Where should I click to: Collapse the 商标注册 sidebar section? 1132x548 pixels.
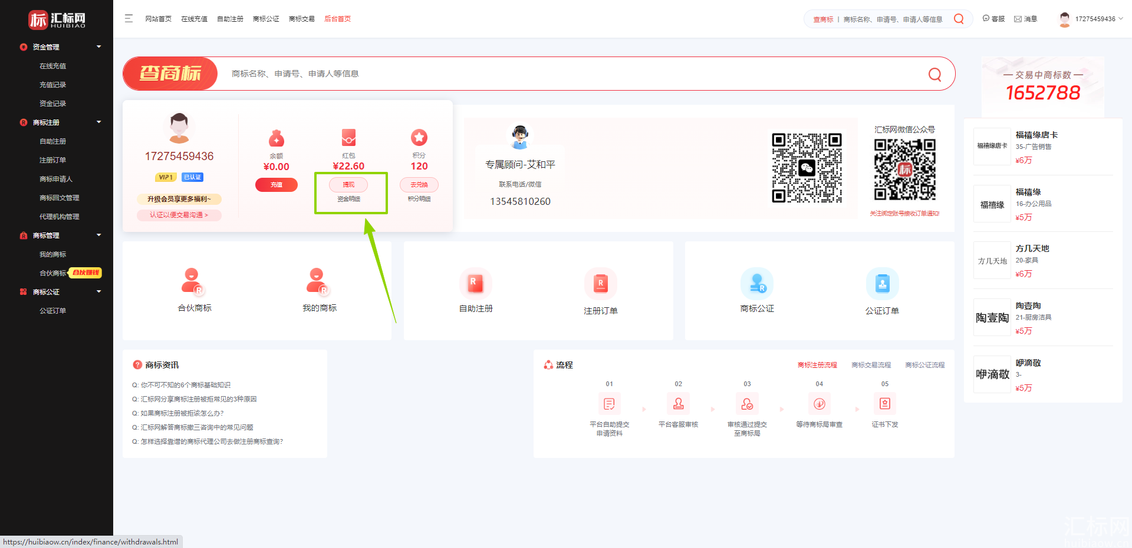(99, 122)
